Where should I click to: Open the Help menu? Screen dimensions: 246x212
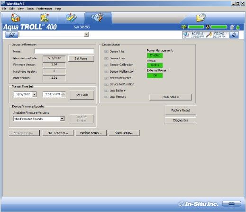(58, 9)
